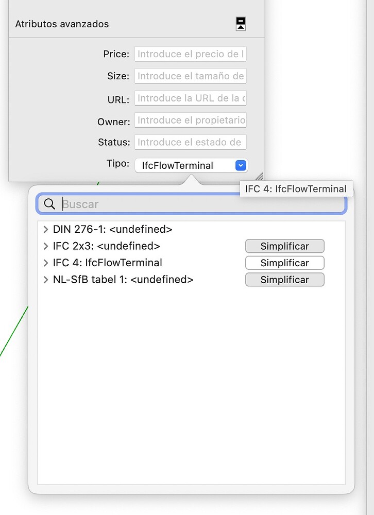Screen dimensions: 374x515
Task: Click the URL input field
Action: pyautogui.click(x=190, y=98)
